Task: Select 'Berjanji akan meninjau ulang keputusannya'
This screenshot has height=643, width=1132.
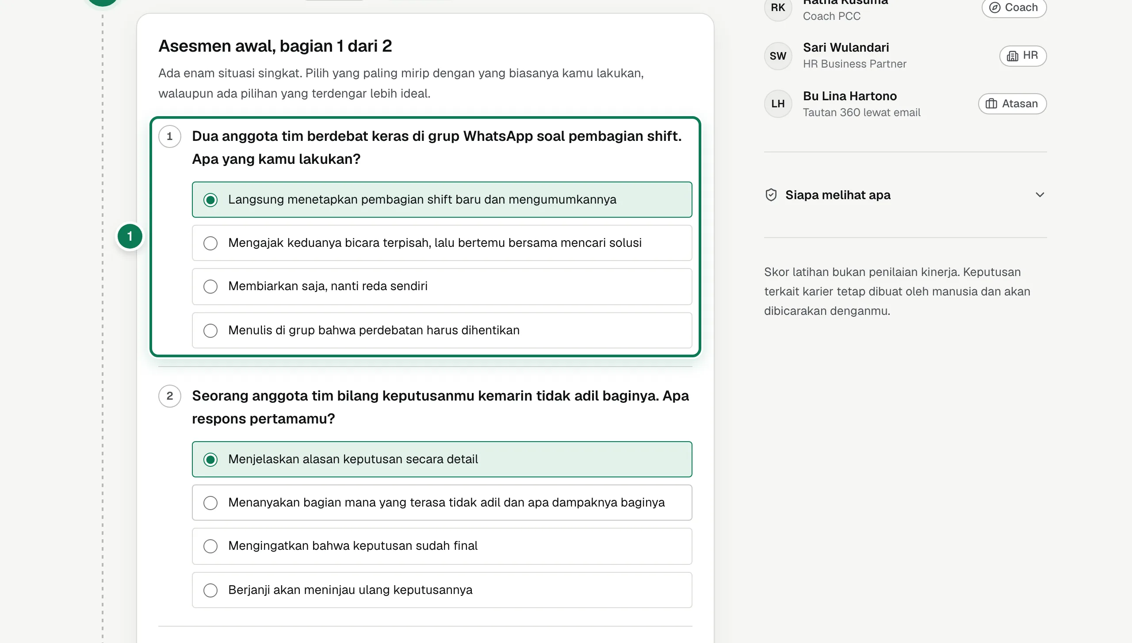Action: [x=442, y=590]
